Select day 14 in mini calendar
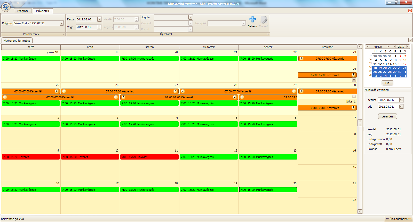 (390, 64)
